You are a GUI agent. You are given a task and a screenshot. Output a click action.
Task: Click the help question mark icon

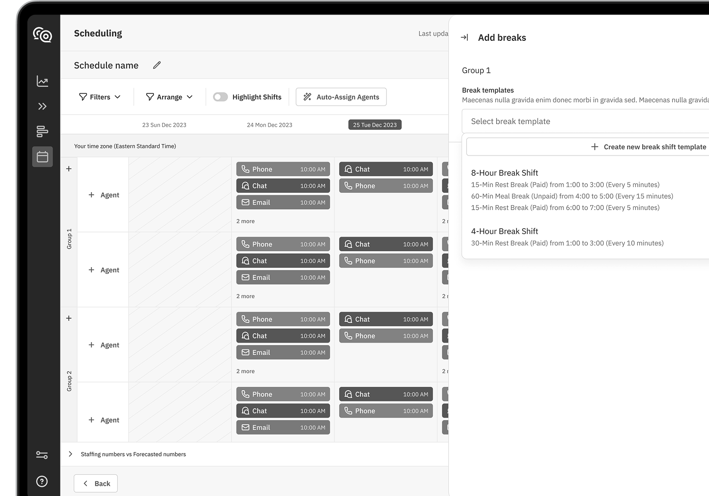42,482
